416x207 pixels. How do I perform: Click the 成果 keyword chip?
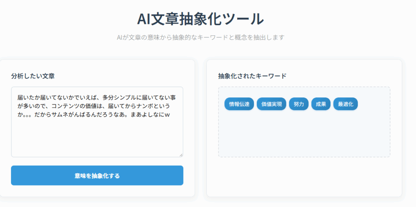(x=321, y=104)
